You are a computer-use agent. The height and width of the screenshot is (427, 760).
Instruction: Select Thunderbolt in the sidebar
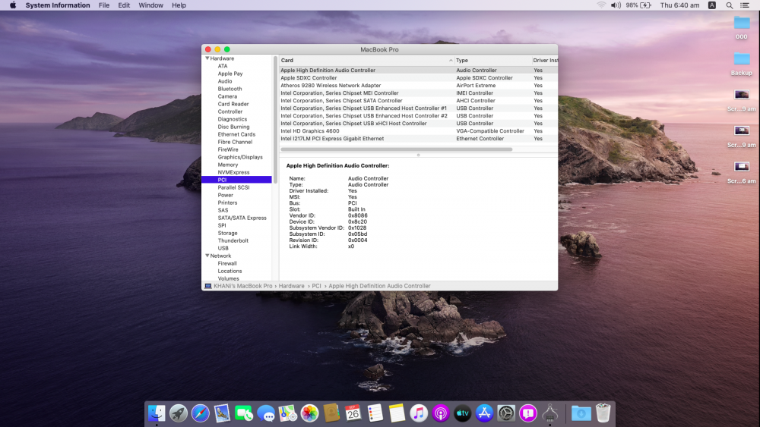[233, 240]
